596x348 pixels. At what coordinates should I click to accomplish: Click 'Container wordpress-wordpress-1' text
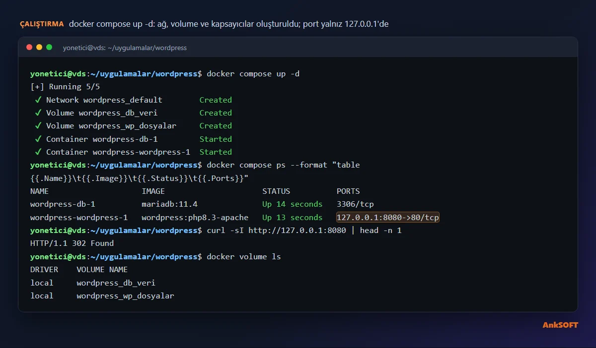point(118,152)
